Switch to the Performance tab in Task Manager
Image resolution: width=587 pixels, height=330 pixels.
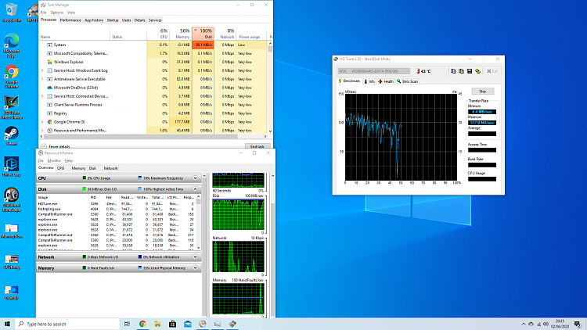pyautogui.click(x=71, y=20)
